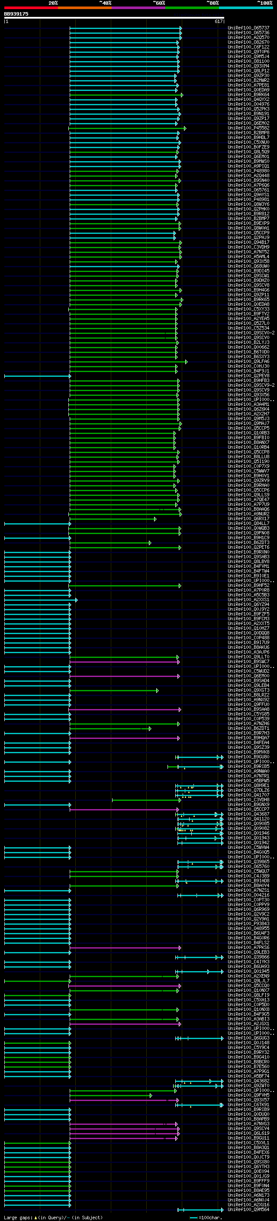Open the UniRef100_B9SWC7 entry

(x=248, y=662)
